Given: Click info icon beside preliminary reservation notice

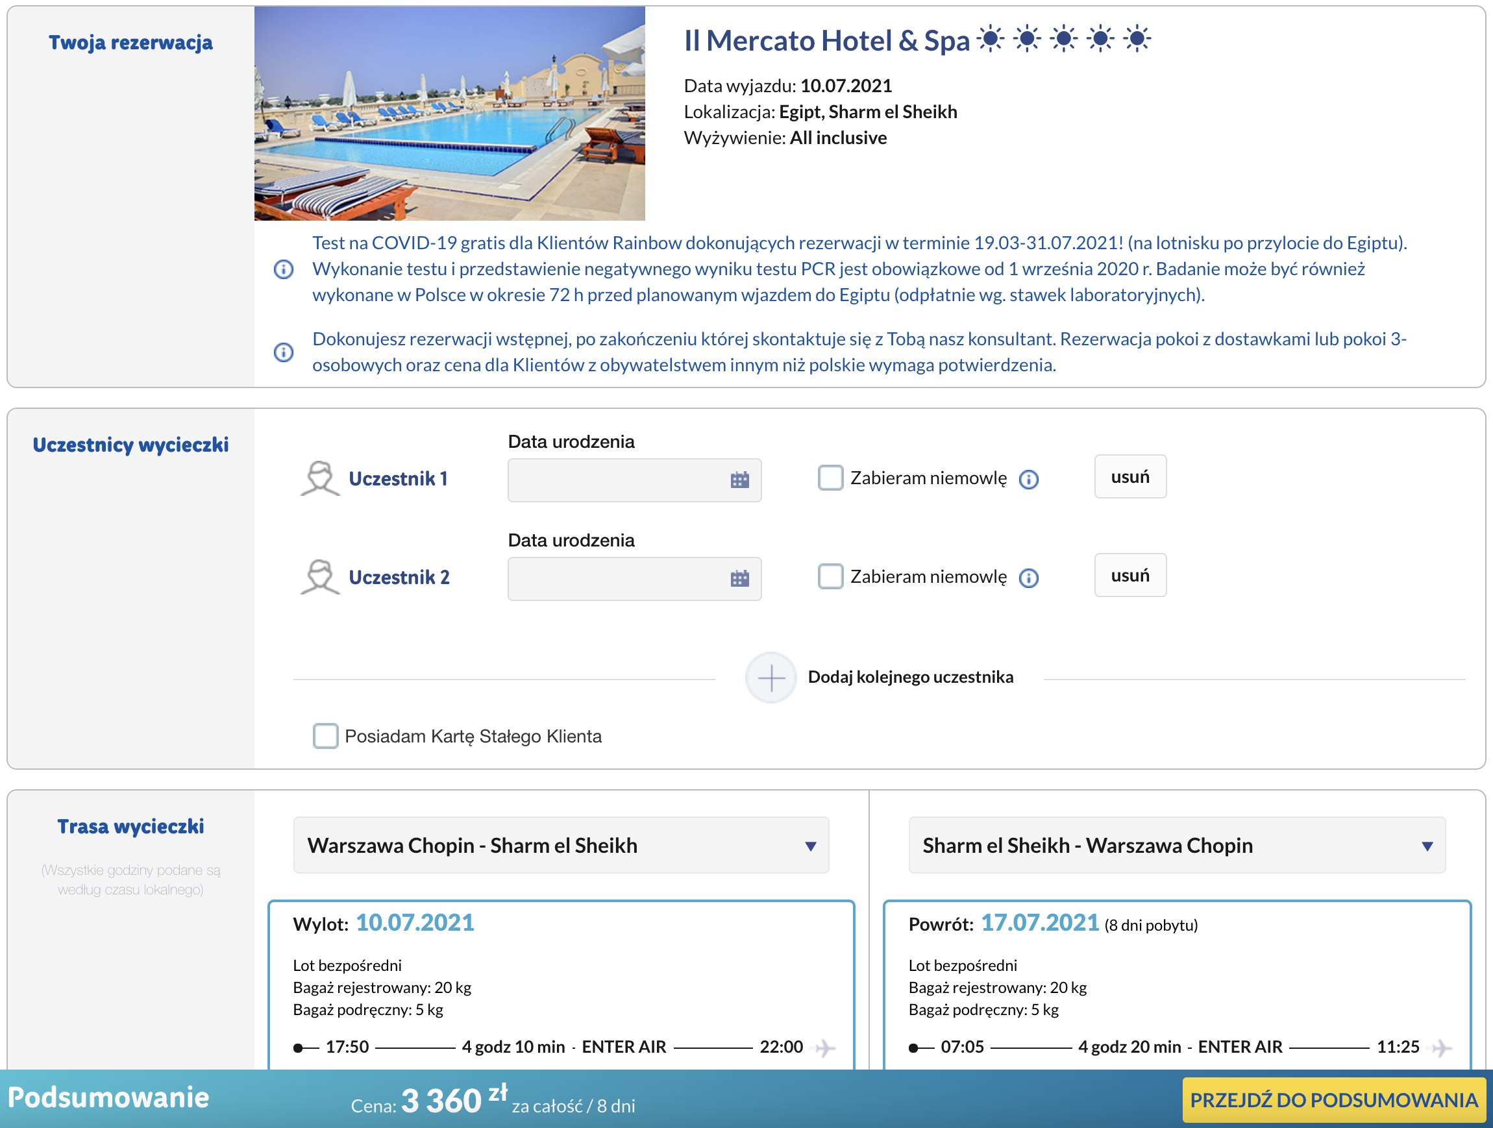Looking at the screenshot, I should click(x=284, y=352).
